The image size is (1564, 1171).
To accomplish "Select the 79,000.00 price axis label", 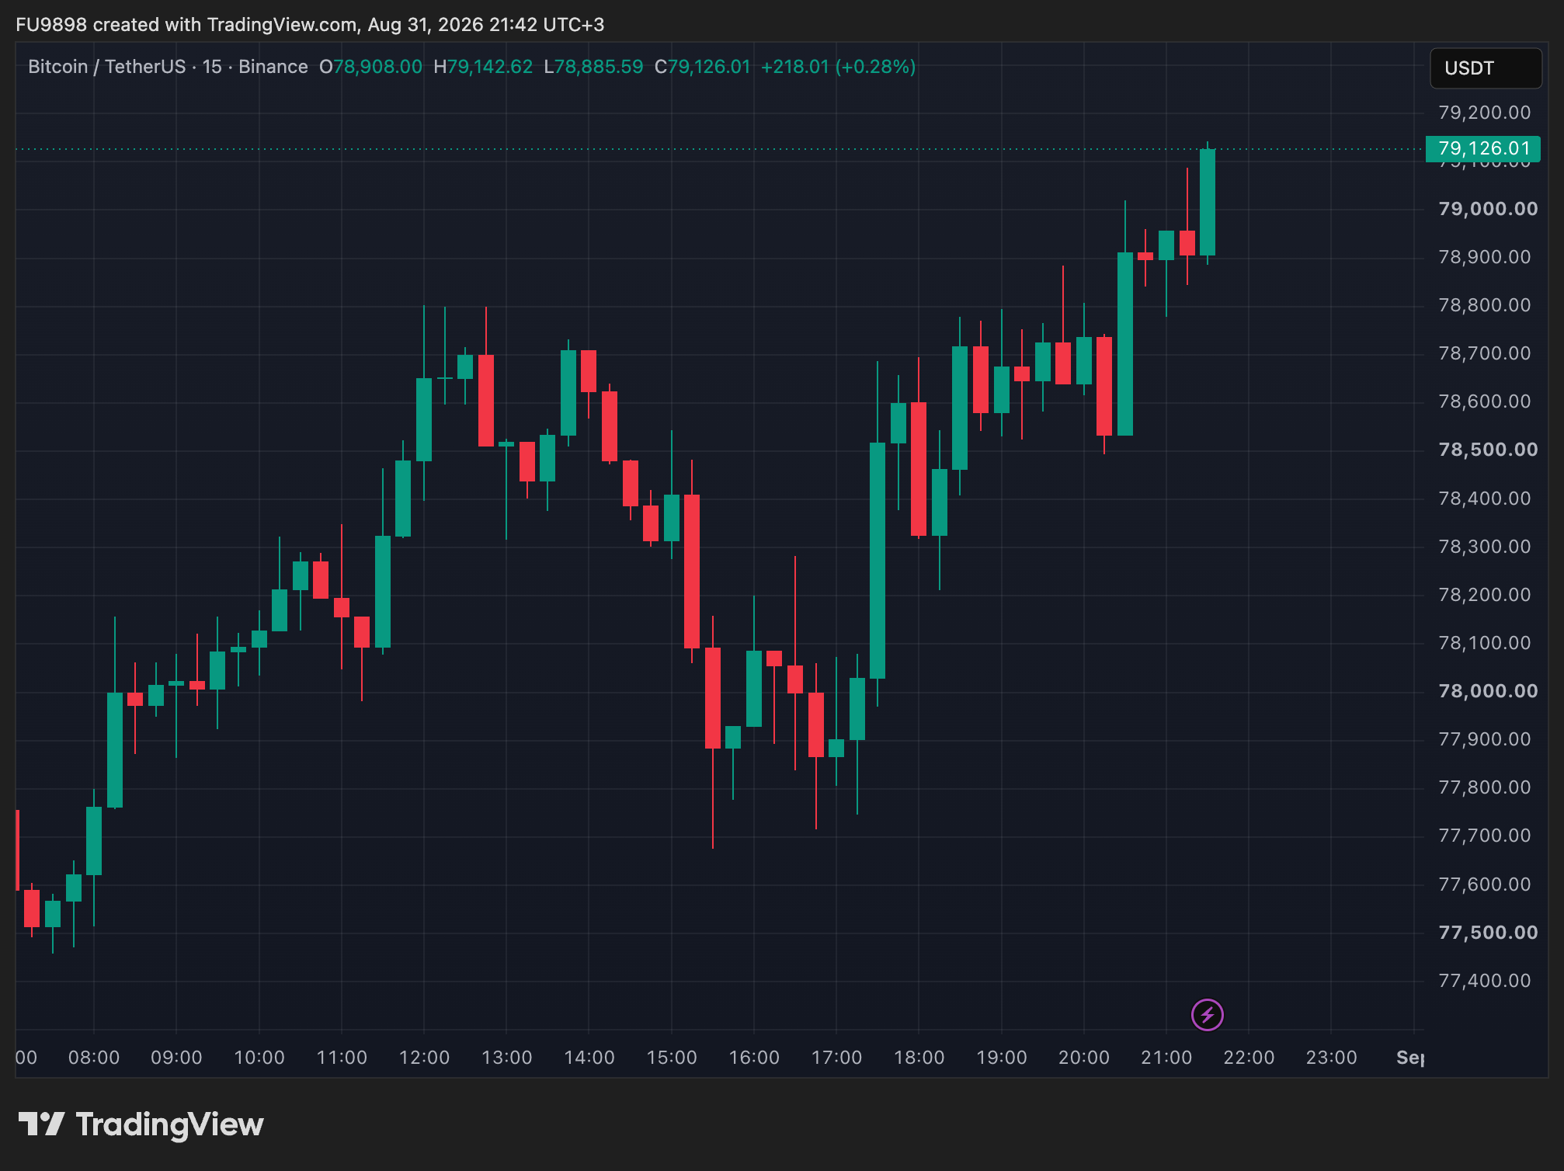I will pyautogui.click(x=1488, y=209).
